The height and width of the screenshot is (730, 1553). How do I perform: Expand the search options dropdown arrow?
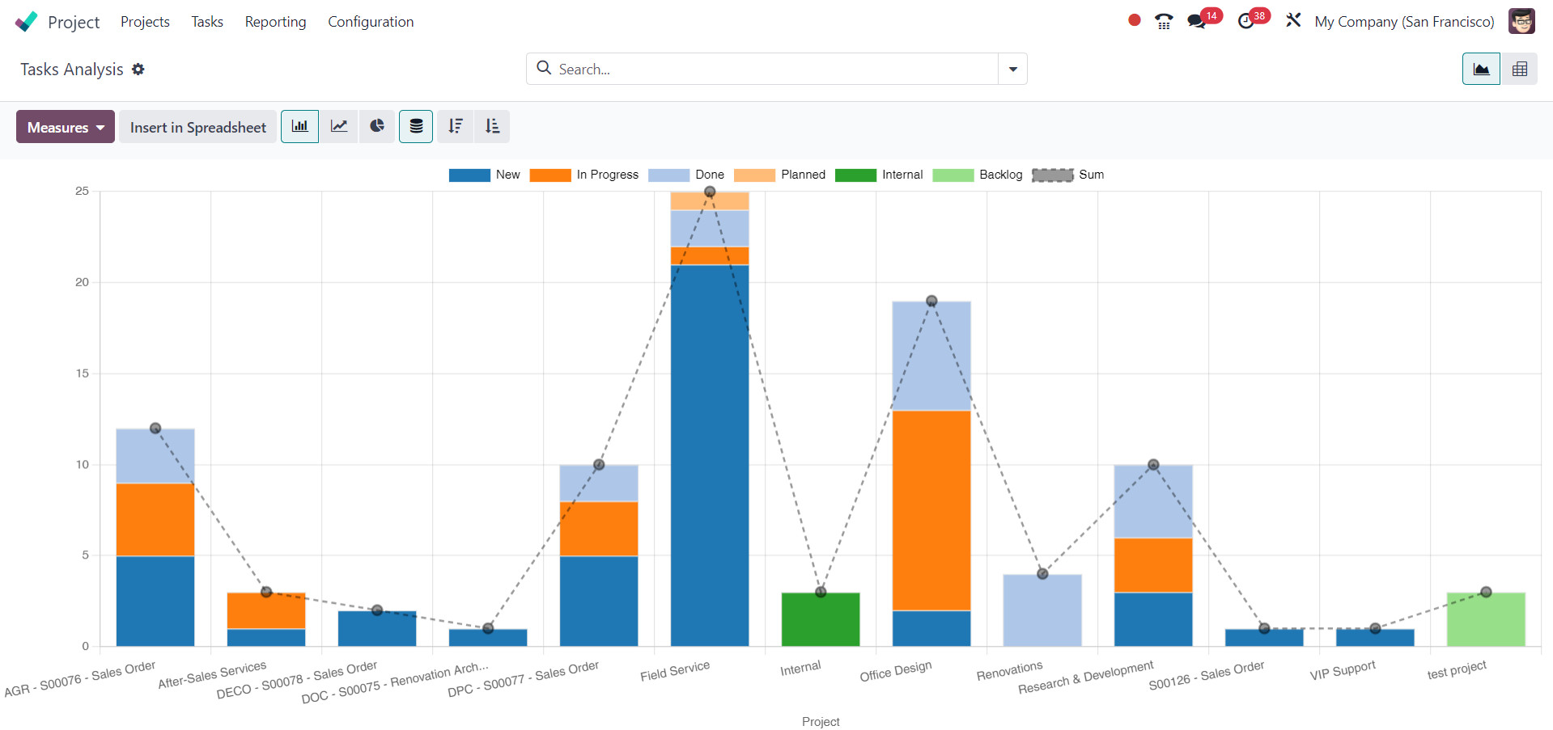coord(1012,69)
